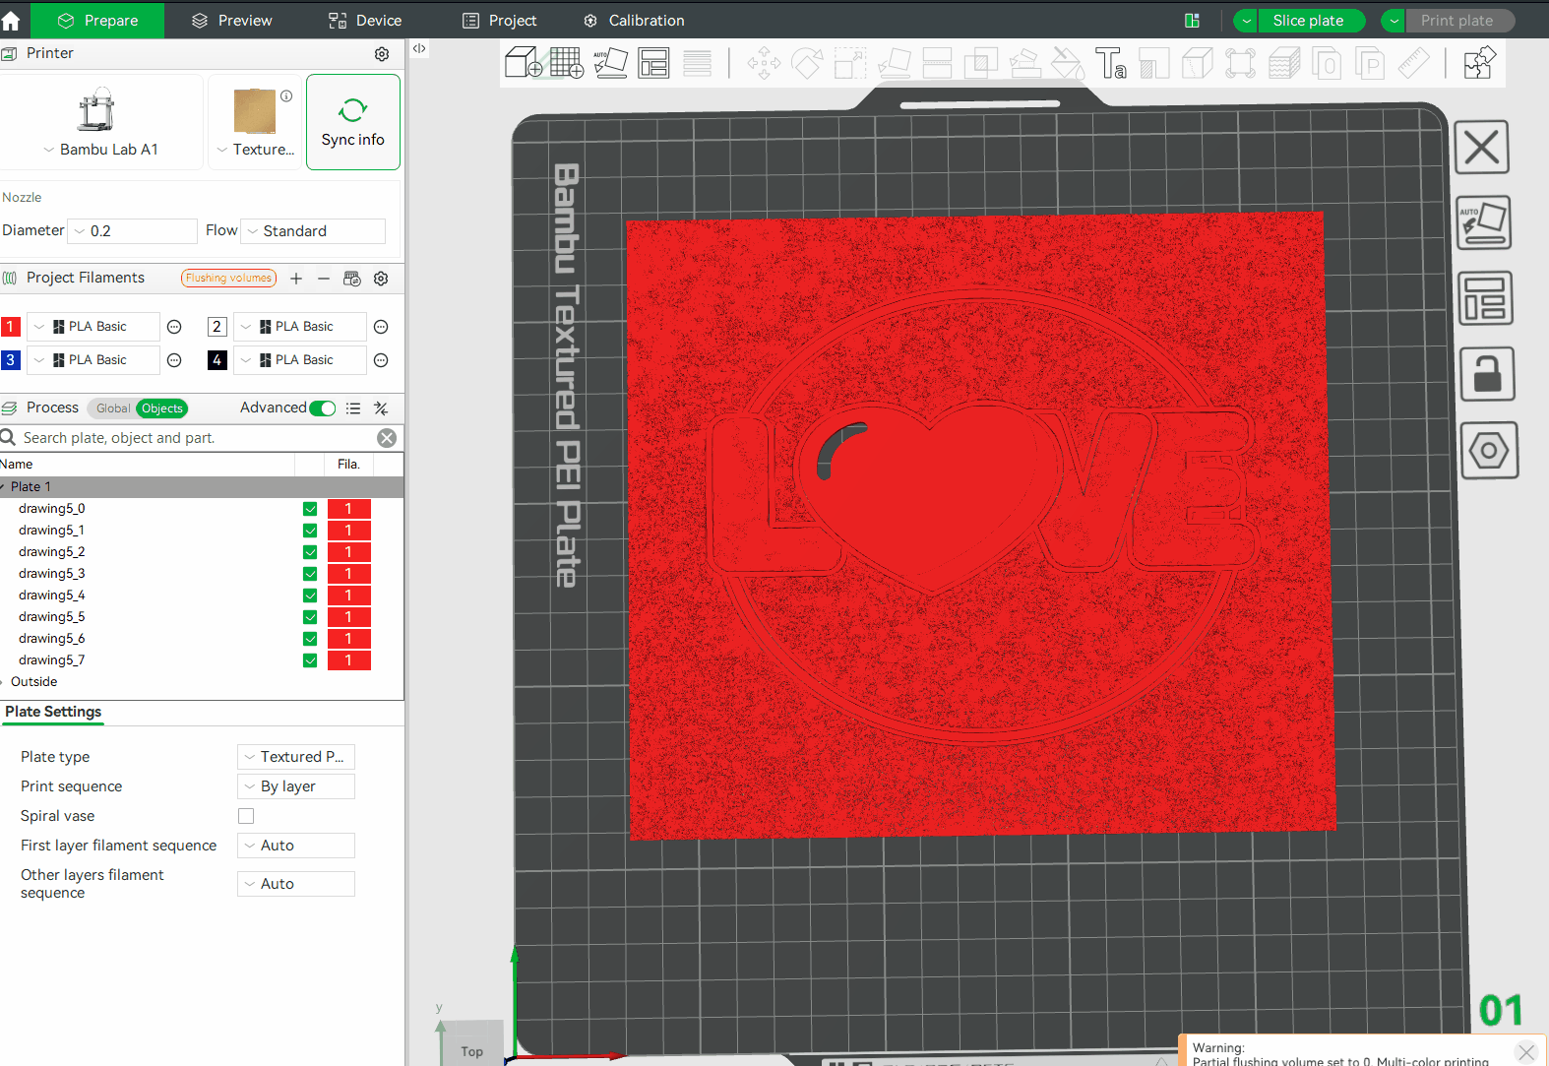
Task: Click the Add plate icon in the toolbar
Action: 567,63
